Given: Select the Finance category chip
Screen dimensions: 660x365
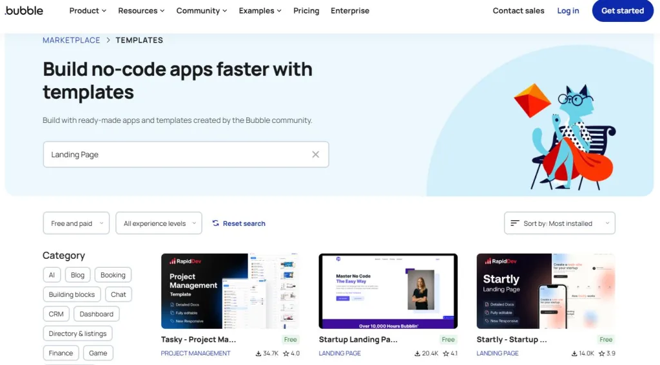Looking at the screenshot, I should pos(61,353).
